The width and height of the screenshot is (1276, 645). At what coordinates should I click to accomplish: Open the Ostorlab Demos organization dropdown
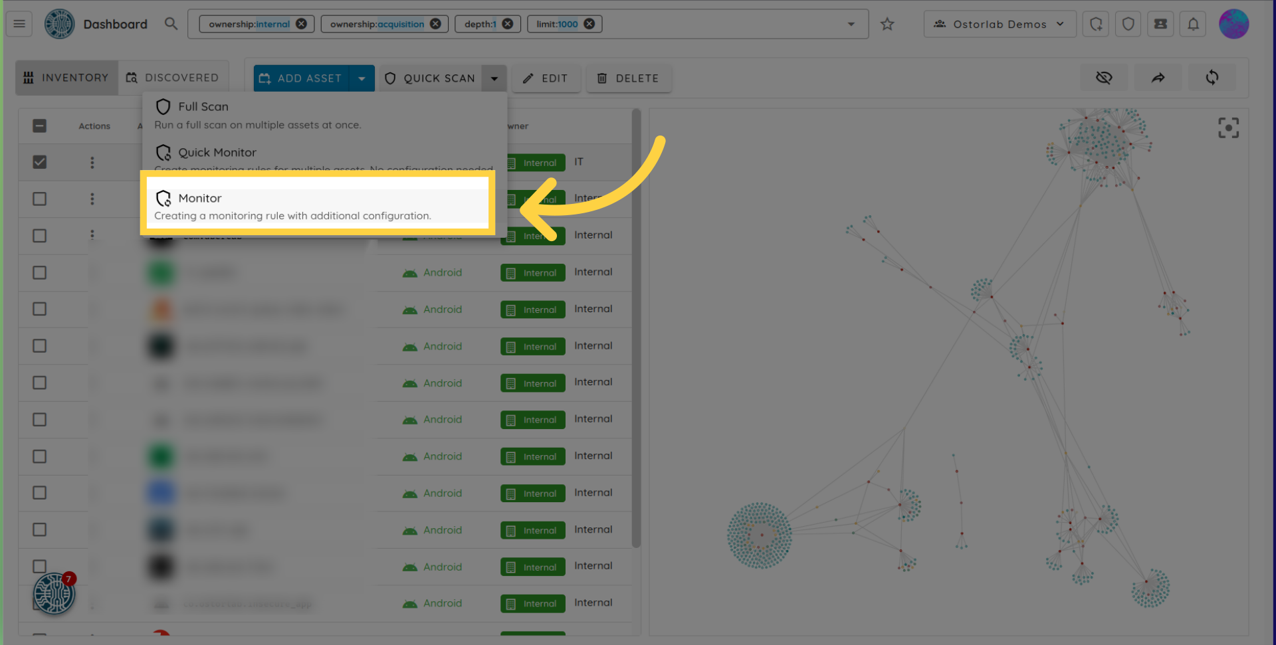point(999,25)
